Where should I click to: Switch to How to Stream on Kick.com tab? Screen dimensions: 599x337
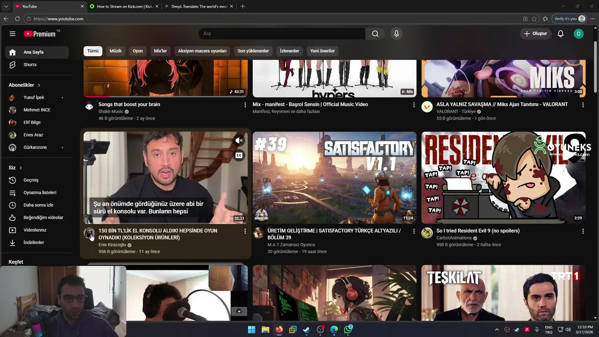point(124,6)
